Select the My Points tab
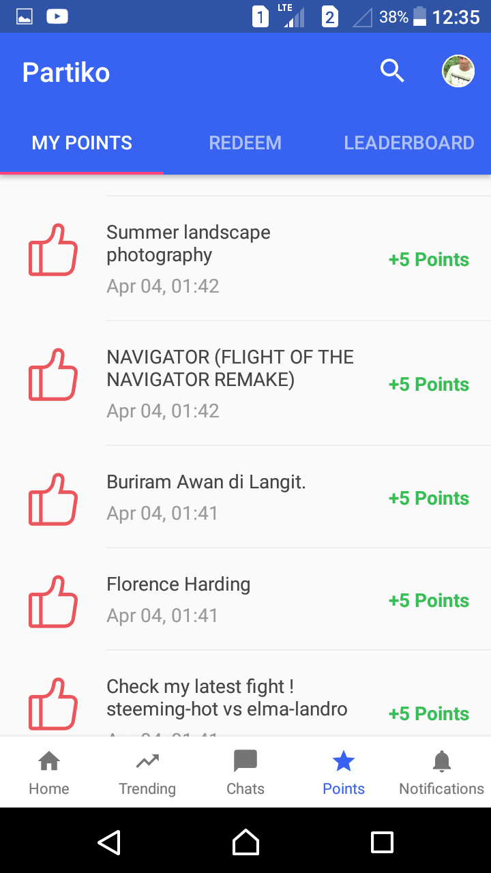This screenshot has height=873, width=491. coord(82,143)
